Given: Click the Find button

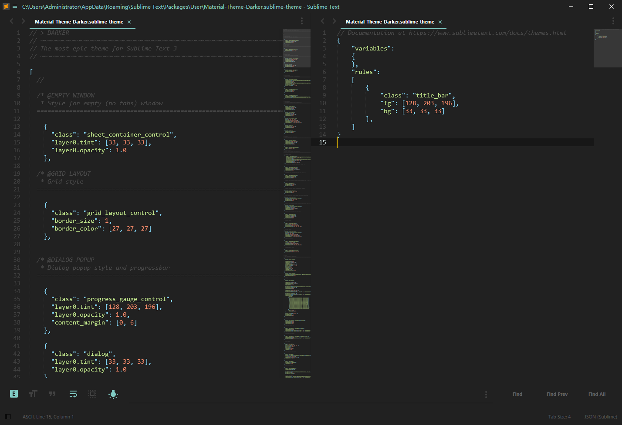Looking at the screenshot, I should (x=517, y=394).
